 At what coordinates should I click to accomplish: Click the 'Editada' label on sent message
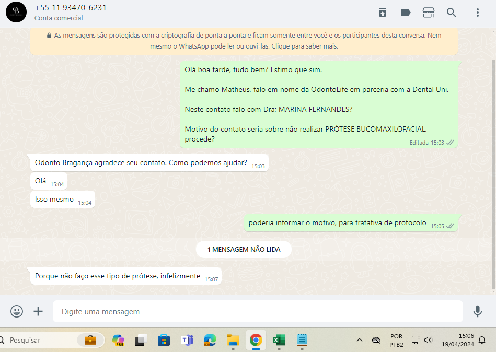tap(419, 143)
